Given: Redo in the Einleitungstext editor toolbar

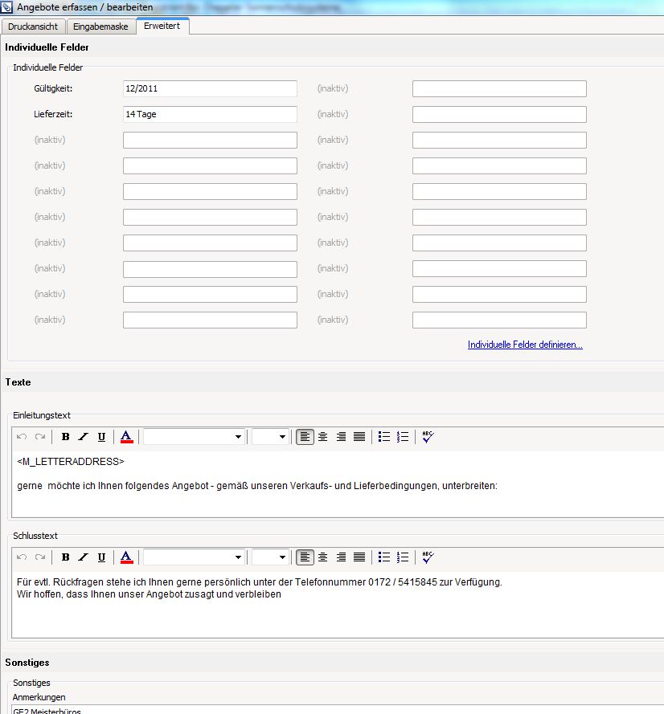Looking at the screenshot, I should 40,437.
